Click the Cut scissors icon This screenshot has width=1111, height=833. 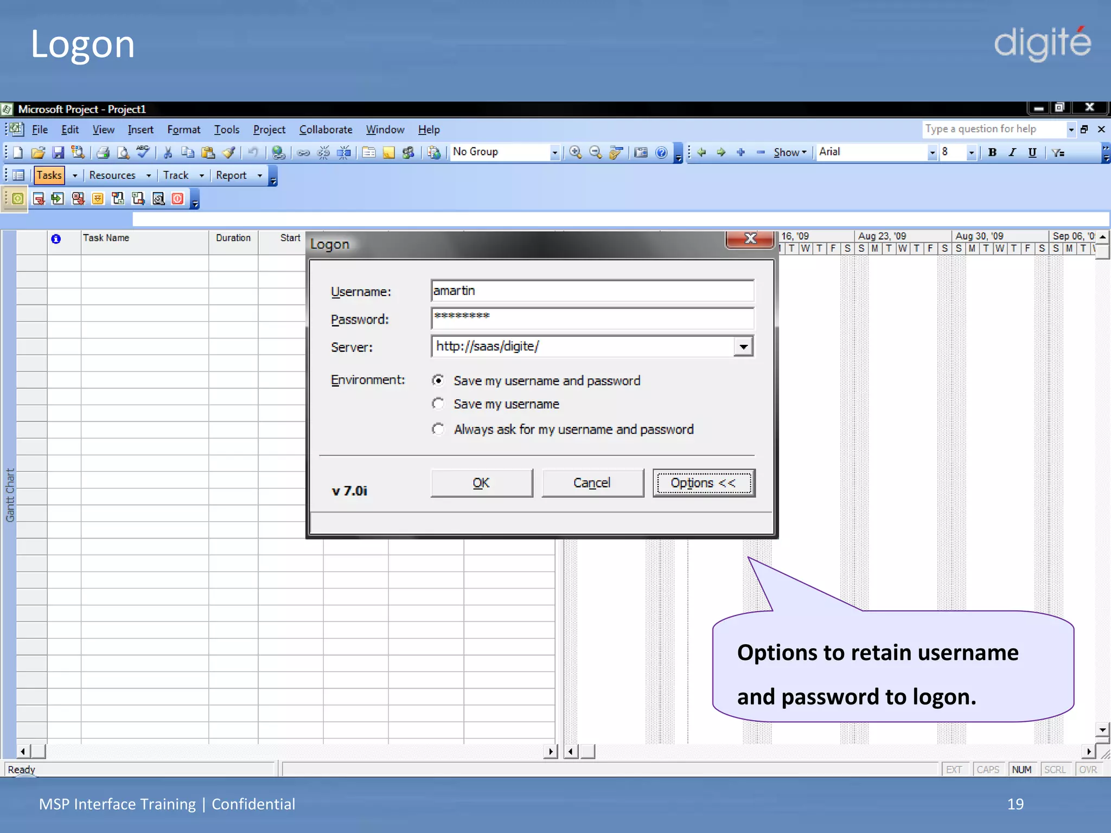point(168,152)
